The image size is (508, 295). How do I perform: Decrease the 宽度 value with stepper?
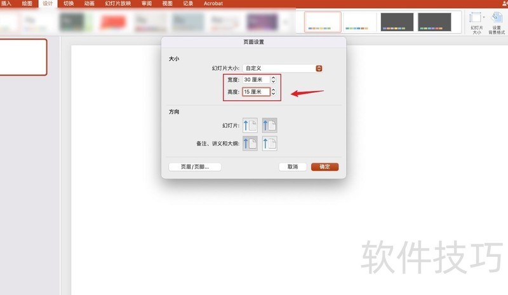(274, 81)
